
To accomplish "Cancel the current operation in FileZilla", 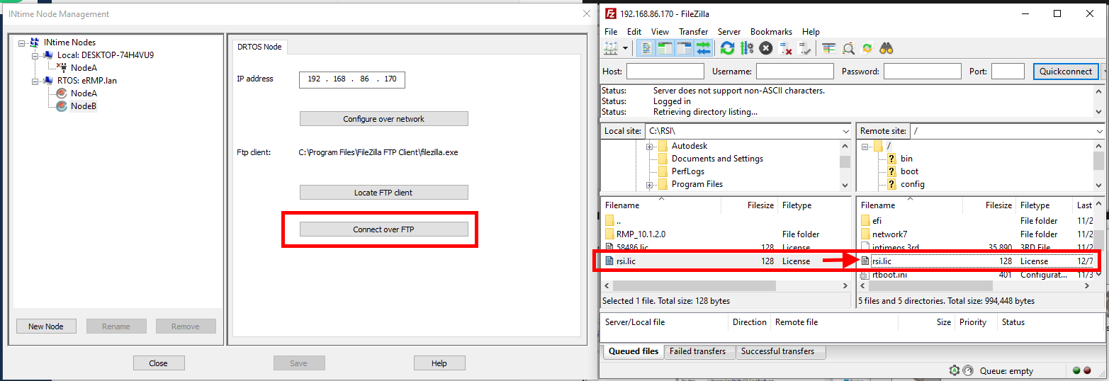I will click(765, 48).
